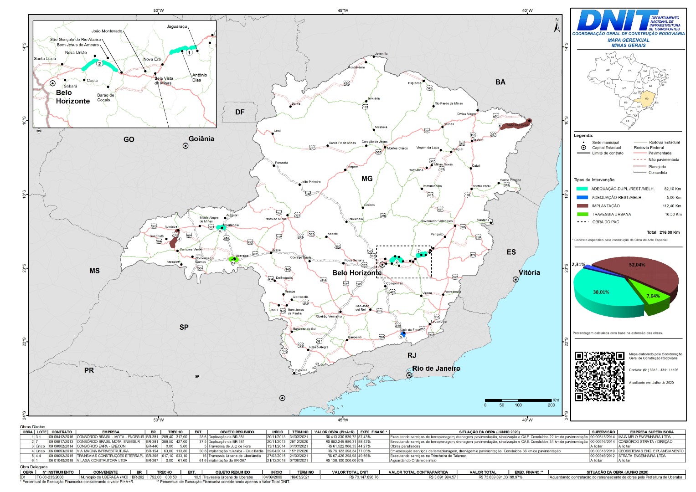The image size is (696, 492).
Task: Click 'Atualizado em: Julho de 2020' text
Action: tap(651, 383)
